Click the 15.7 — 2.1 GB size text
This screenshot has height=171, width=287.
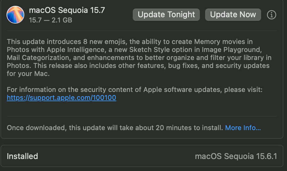click(x=51, y=20)
